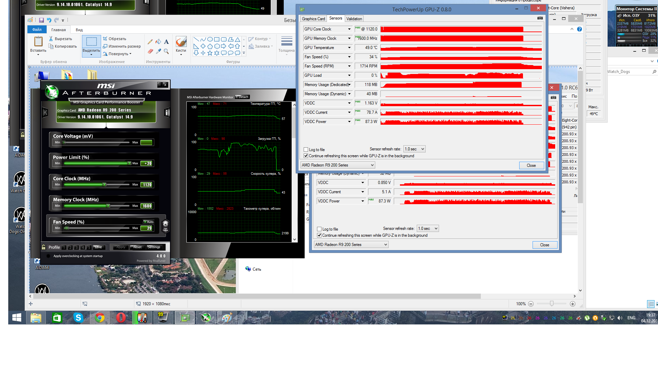Open Sensor refresh rate dropdown
Viewport: 658px width, 370px height.
(414, 149)
